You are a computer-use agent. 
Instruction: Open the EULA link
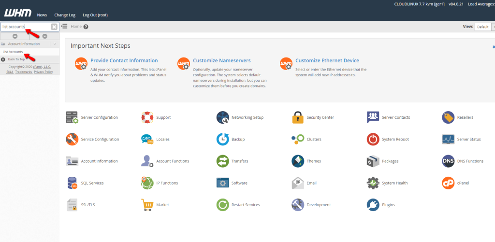10,72
